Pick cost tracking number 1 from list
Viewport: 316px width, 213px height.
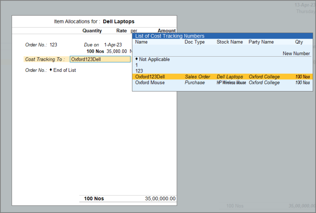pos(137,65)
